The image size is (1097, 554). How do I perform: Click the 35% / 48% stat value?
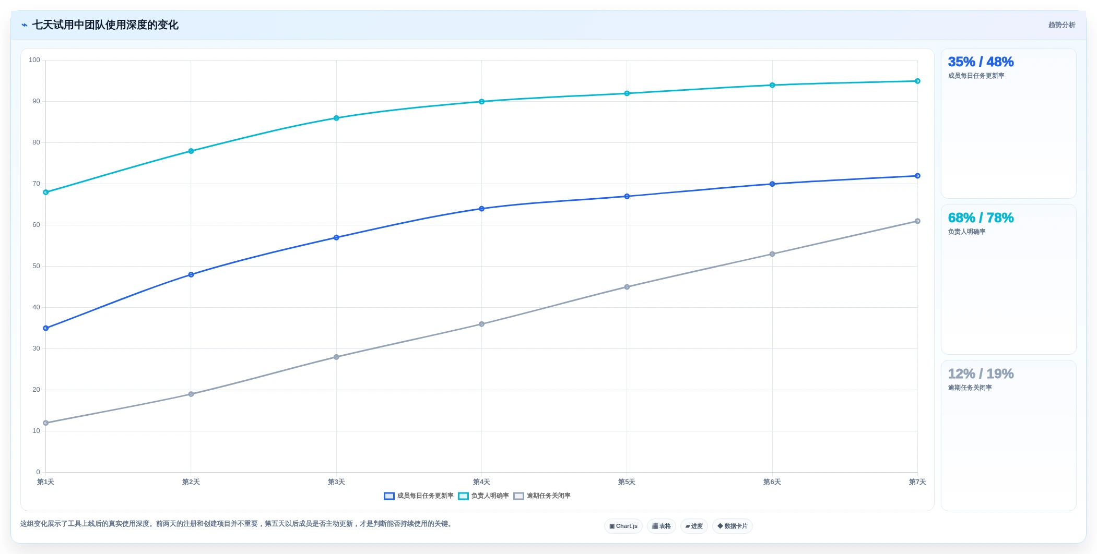click(981, 62)
